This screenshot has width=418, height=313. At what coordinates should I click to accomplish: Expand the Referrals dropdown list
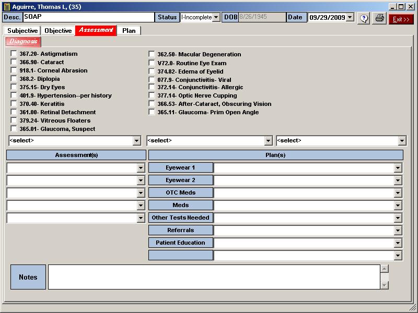pyautogui.click(x=398, y=231)
